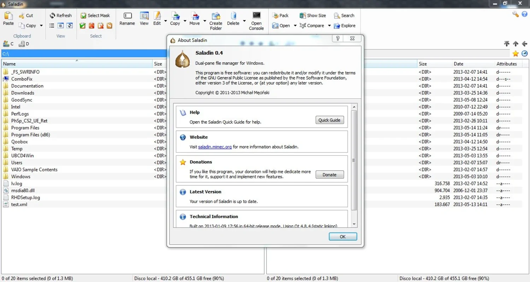Click the Donate button
The height and width of the screenshot is (282, 530).
329,175
